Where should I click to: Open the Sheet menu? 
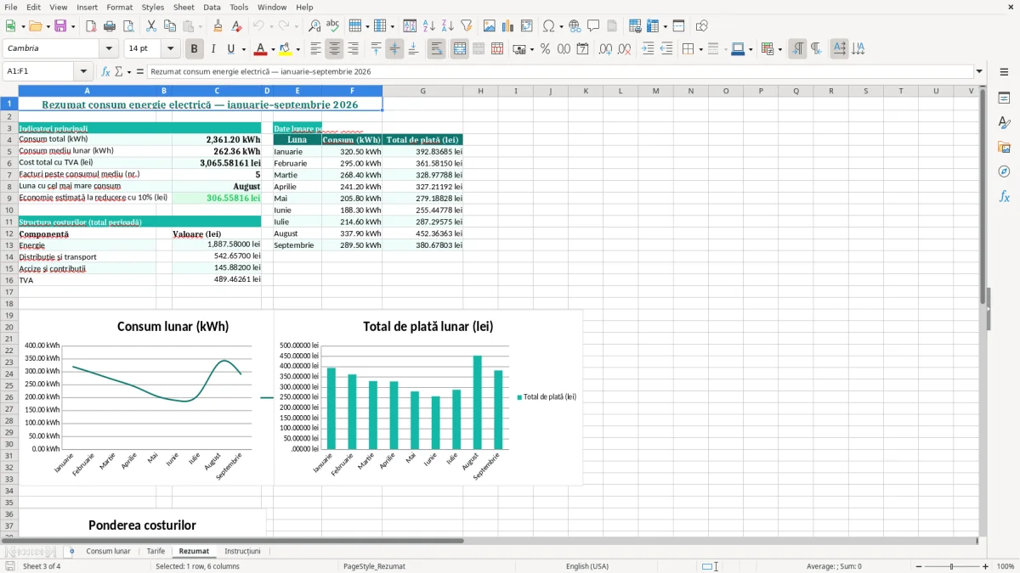(x=184, y=7)
